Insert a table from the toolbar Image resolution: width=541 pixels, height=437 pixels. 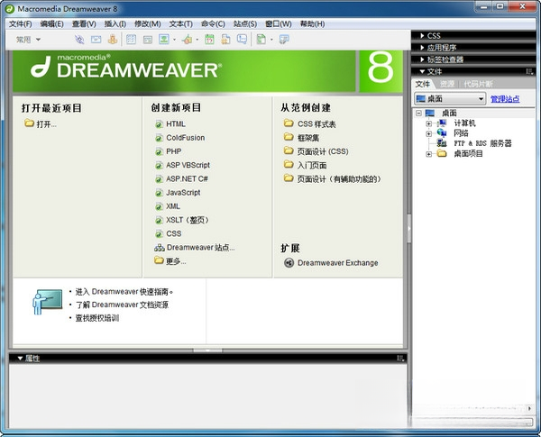pyautogui.click(x=131, y=40)
